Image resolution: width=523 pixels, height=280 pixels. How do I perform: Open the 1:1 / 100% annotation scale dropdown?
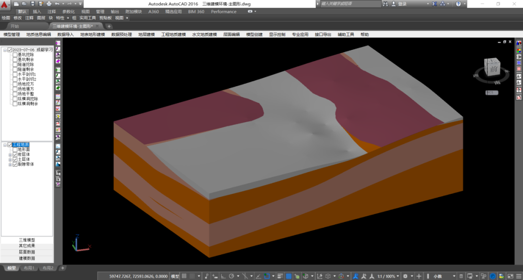tap(387, 276)
